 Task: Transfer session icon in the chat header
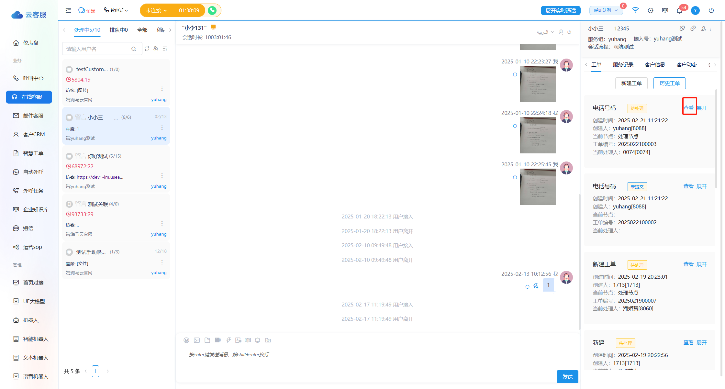561,32
